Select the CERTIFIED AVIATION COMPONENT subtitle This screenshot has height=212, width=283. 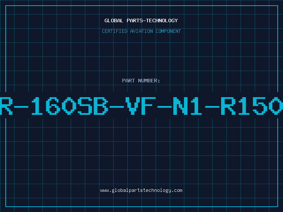point(141,31)
